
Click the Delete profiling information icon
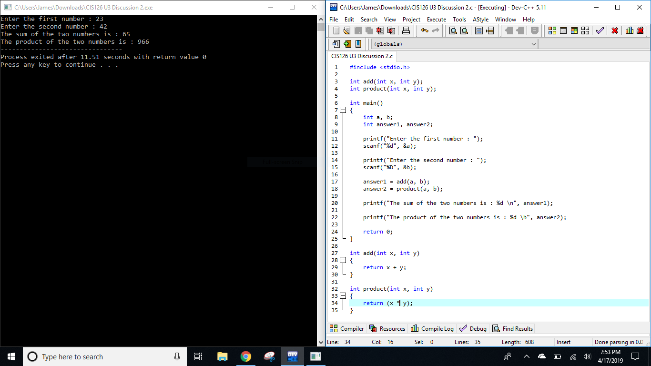coord(640,30)
